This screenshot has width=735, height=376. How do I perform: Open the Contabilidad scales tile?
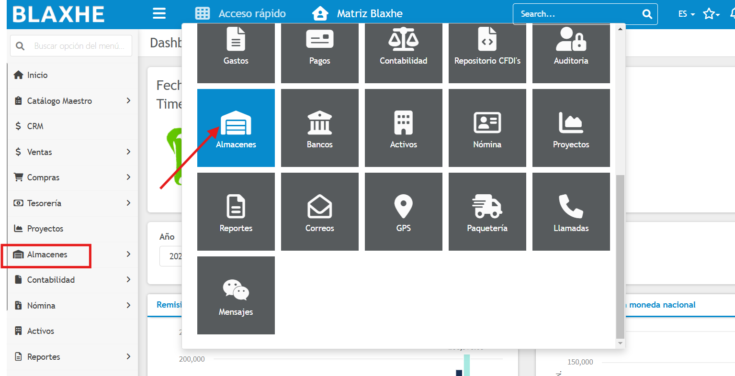coord(404,53)
